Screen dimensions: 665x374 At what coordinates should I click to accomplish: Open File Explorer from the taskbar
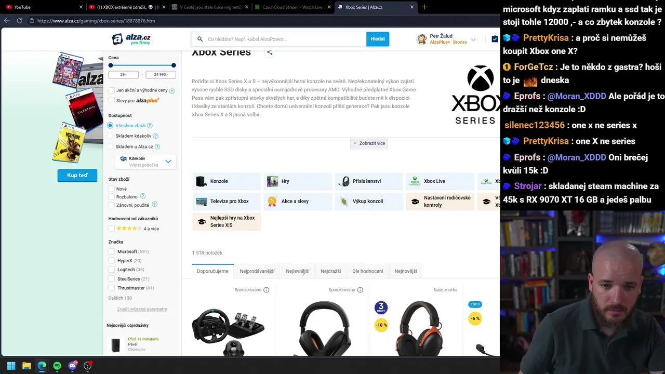click(26, 366)
